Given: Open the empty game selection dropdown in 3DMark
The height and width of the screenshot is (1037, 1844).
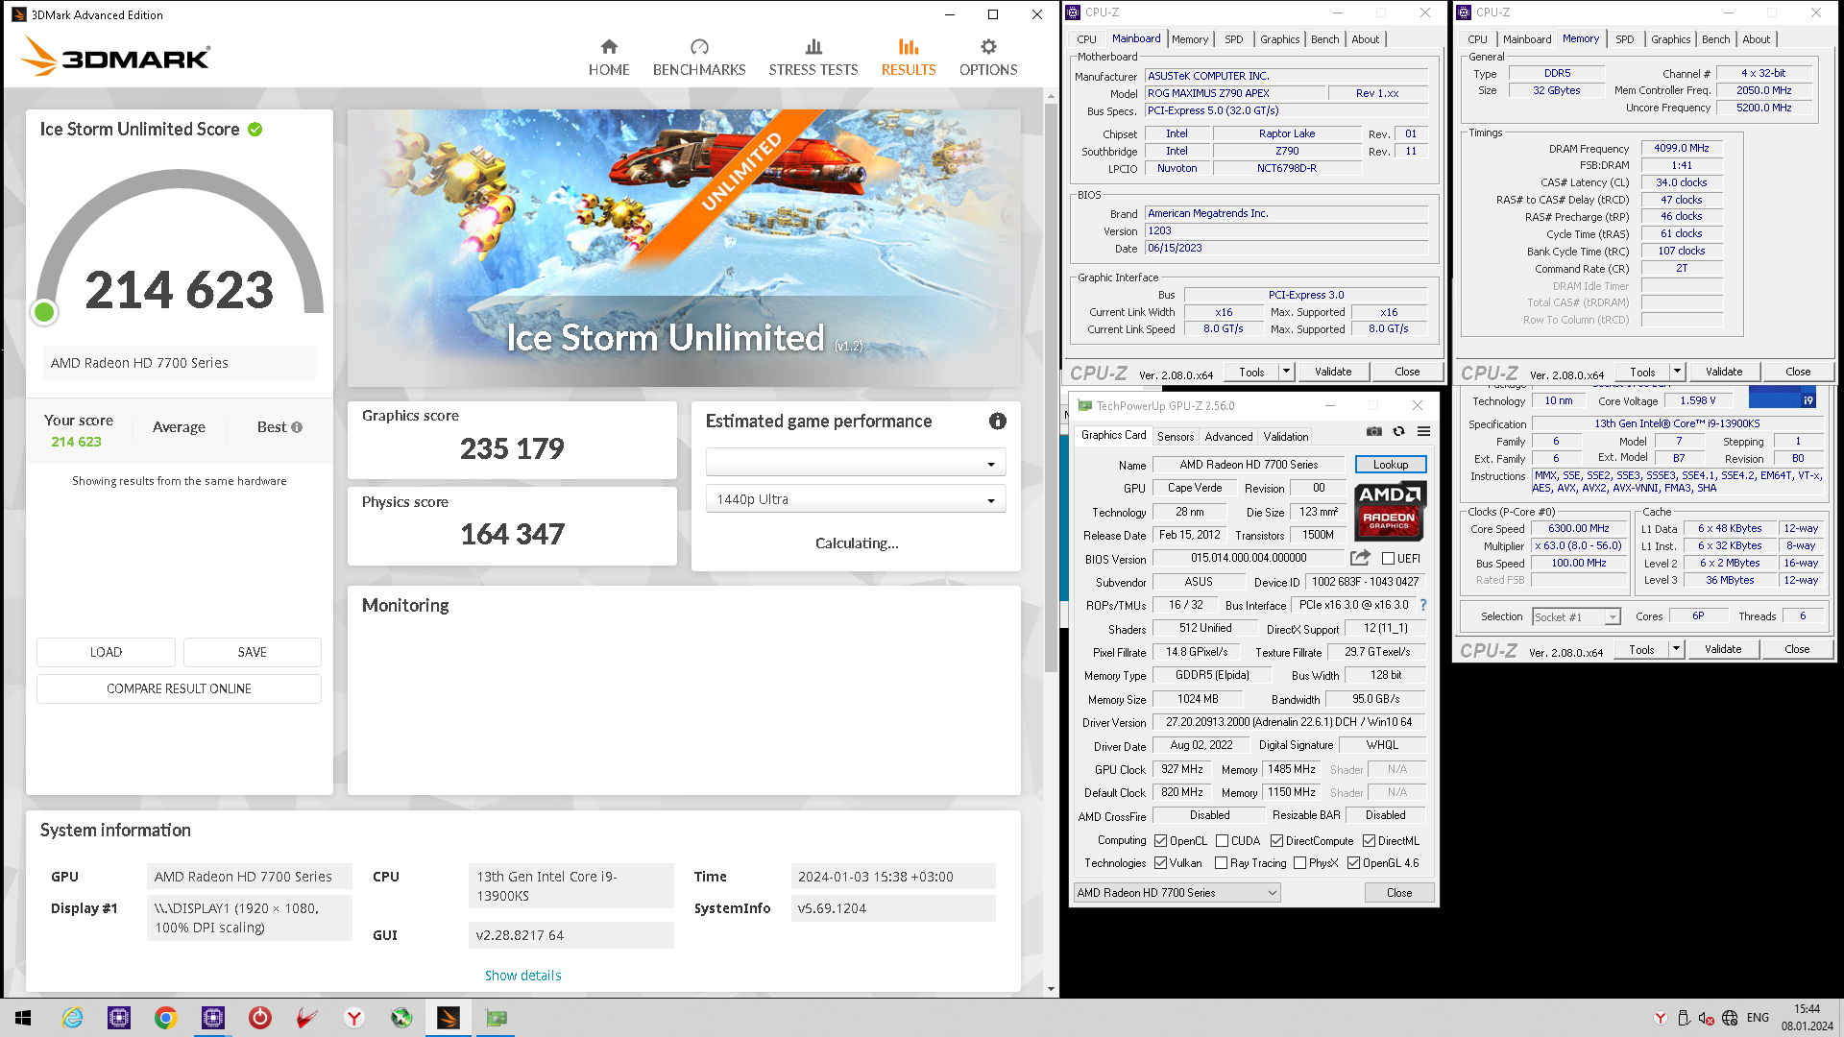Looking at the screenshot, I should pyautogui.click(x=856, y=463).
